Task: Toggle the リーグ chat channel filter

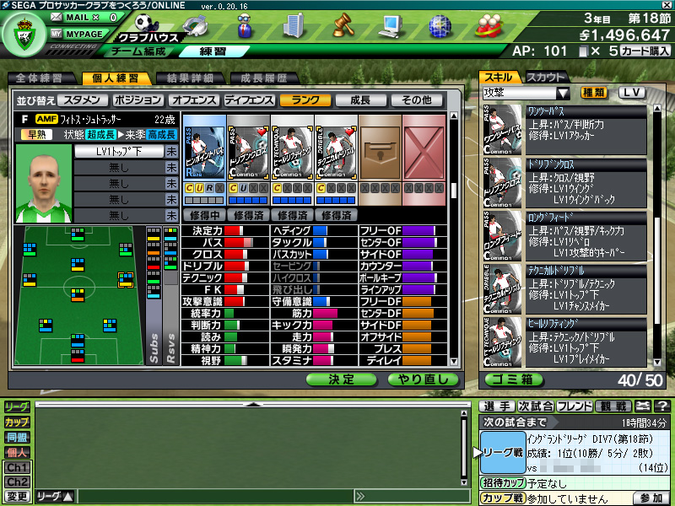Action: (x=16, y=406)
